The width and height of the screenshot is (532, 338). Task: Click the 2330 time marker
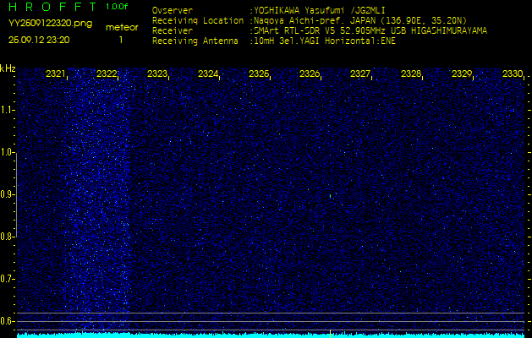pyautogui.click(x=512, y=74)
